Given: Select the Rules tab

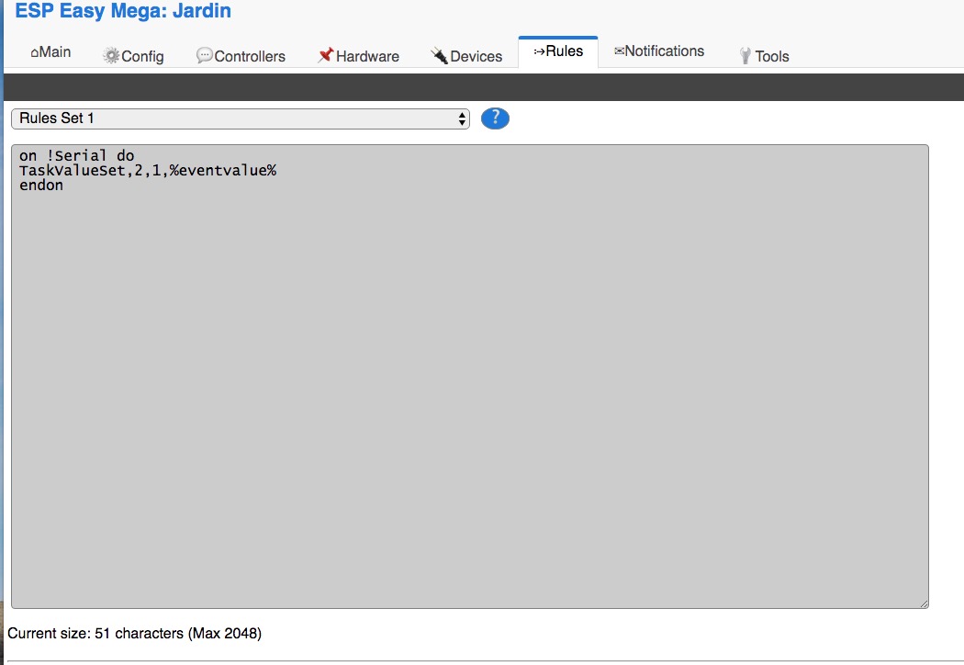Looking at the screenshot, I should point(558,51).
